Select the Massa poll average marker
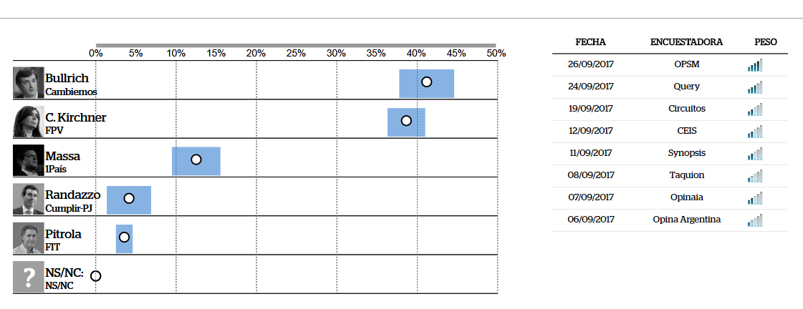This screenshot has height=309, width=803. click(x=196, y=160)
